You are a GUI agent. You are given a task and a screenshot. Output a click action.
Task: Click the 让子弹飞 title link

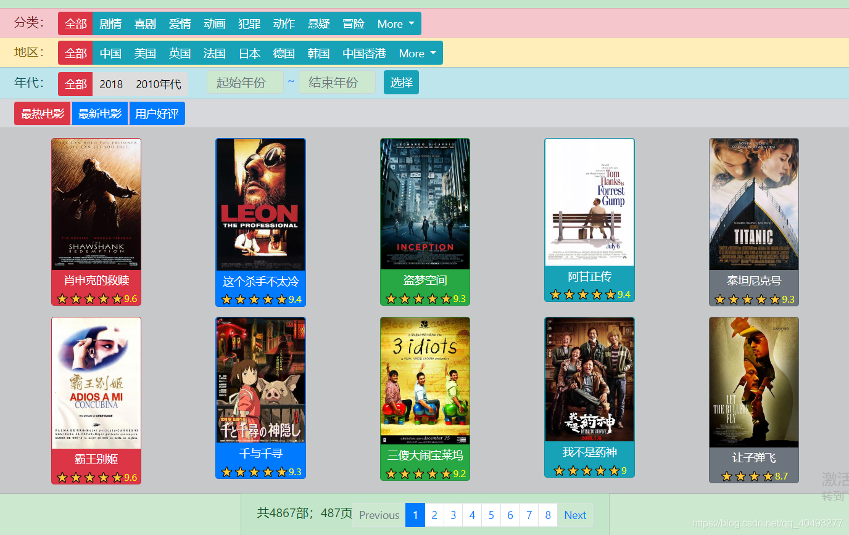pyautogui.click(x=754, y=458)
